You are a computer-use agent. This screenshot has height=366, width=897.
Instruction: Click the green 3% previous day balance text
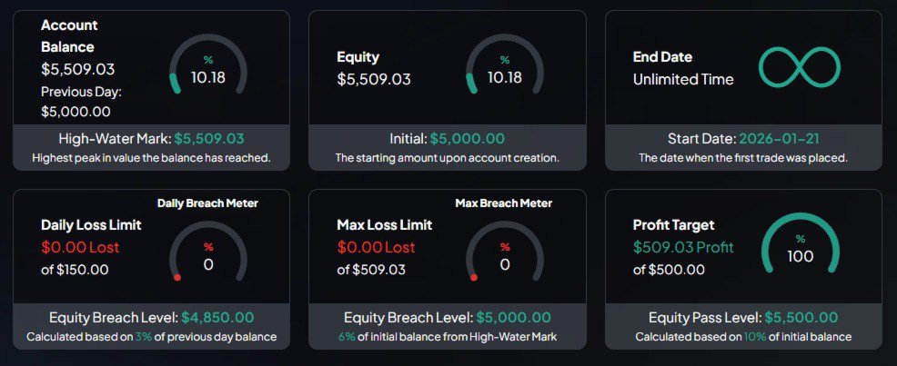tap(143, 337)
